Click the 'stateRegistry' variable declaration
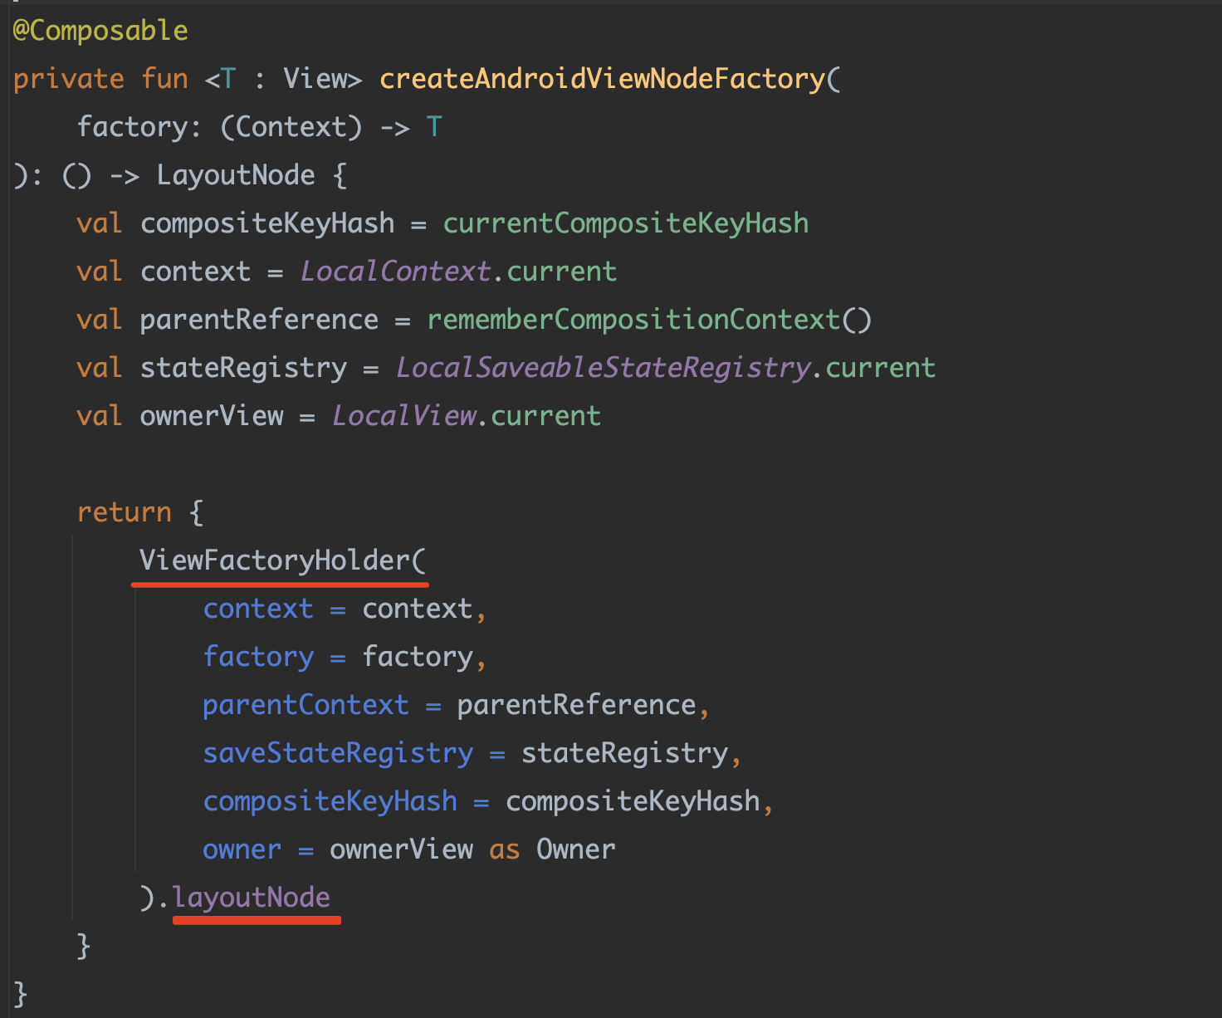Image resolution: width=1222 pixels, height=1018 pixels. click(243, 368)
